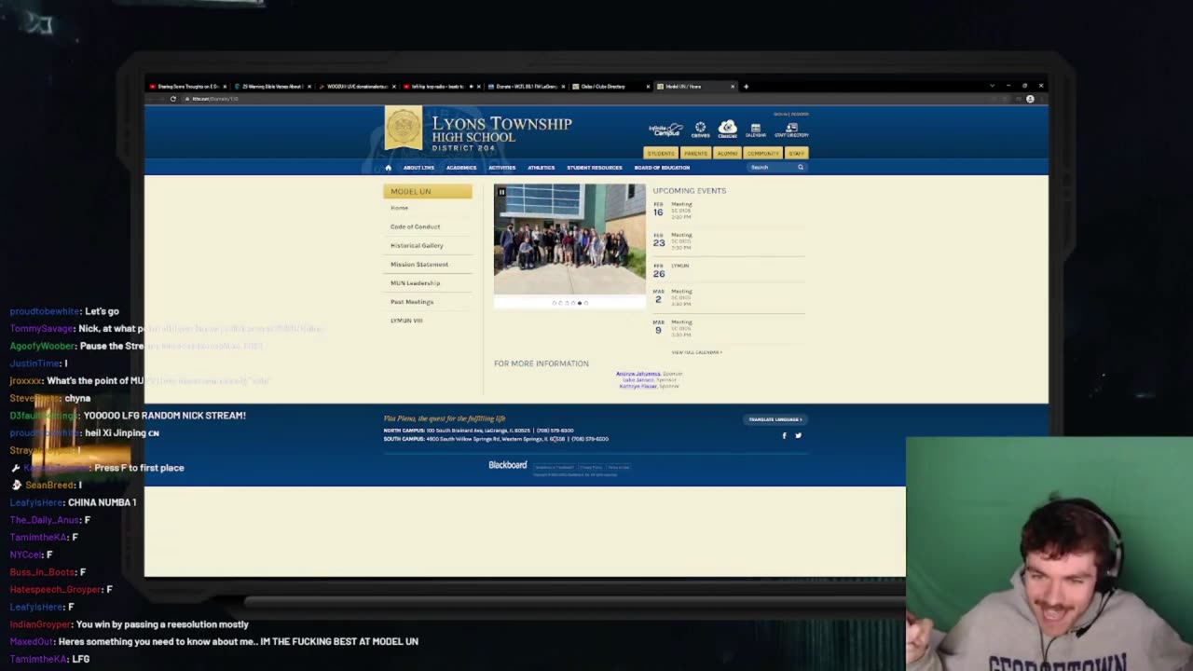Open the ClassLink cloud icon
1193x671 pixels.
point(728,130)
